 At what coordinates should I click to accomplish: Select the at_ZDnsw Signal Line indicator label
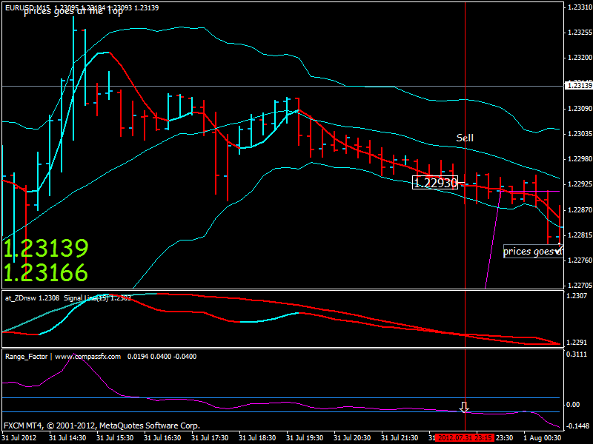click(x=68, y=298)
